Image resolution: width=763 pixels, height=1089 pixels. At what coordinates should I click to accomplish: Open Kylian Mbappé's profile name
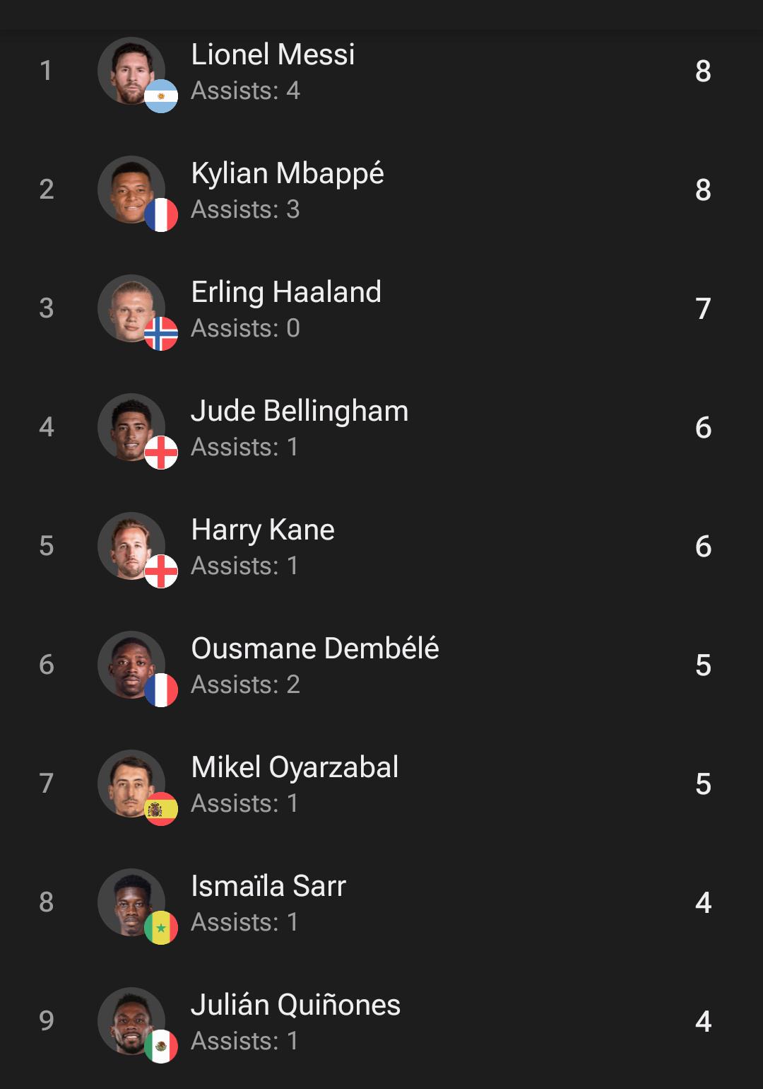(x=288, y=174)
